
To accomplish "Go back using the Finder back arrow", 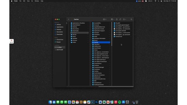I will coord(69,19).
